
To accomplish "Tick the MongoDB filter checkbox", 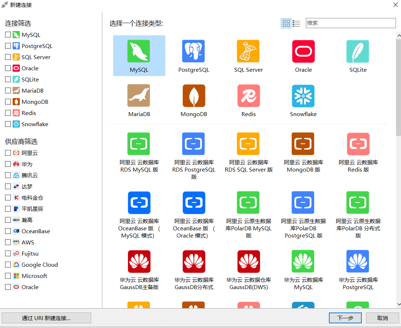I will tap(8, 102).
